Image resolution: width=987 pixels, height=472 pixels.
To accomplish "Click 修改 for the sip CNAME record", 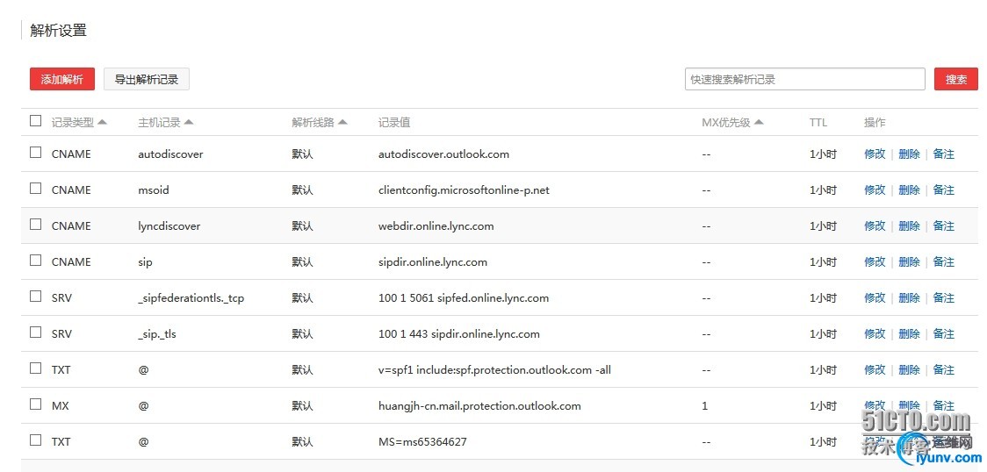I will pyautogui.click(x=875, y=261).
